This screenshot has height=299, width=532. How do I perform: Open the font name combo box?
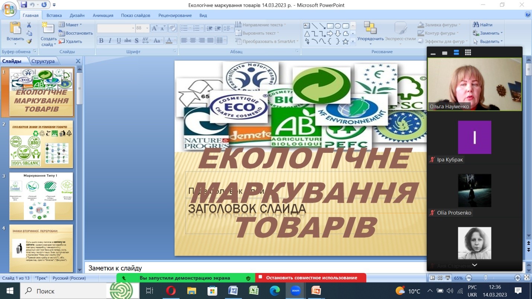116,28
